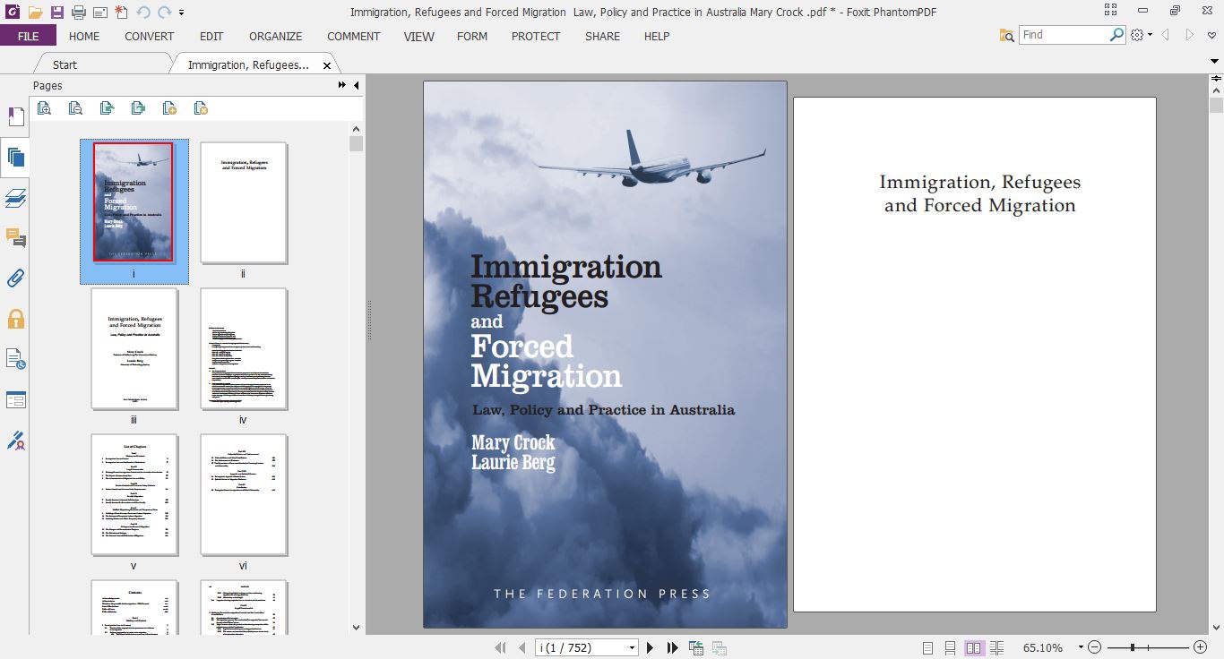This screenshot has height=659, width=1224.
Task: Toggle facing pages view mode
Action: coord(974,647)
